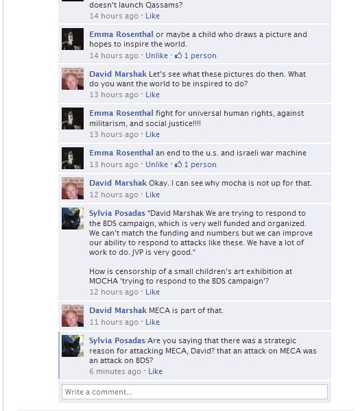Open Emma Rosenthal profile from 'fight for universal' comment
360x411 pixels.
click(x=121, y=113)
